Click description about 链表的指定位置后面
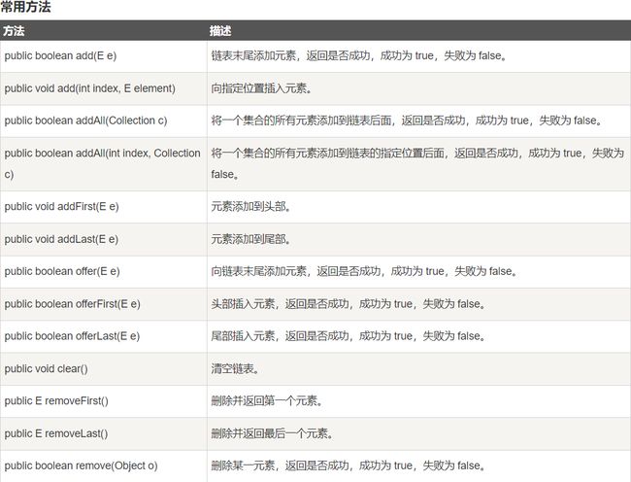The width and height of the screenshot is (631, 482). pos(417,163)
